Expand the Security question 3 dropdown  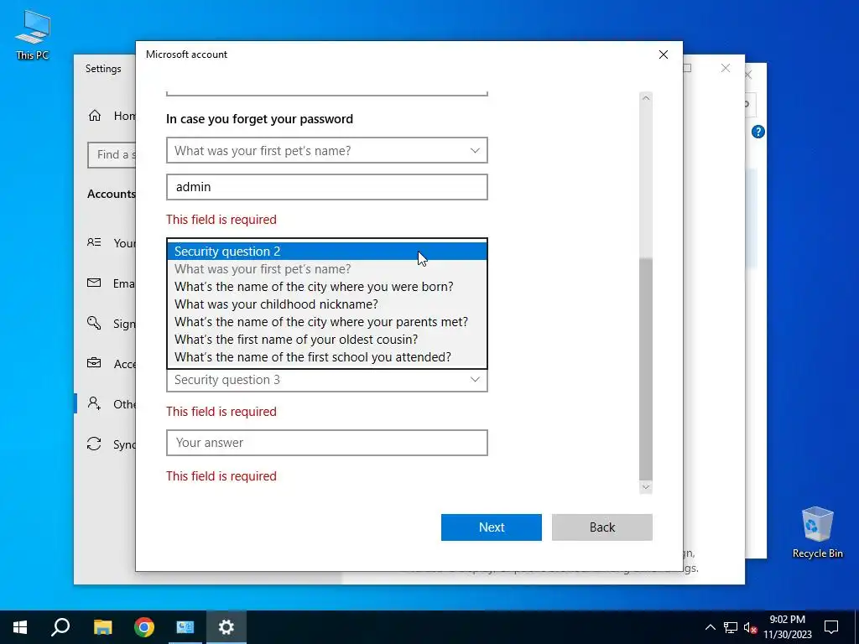(327, 380)
